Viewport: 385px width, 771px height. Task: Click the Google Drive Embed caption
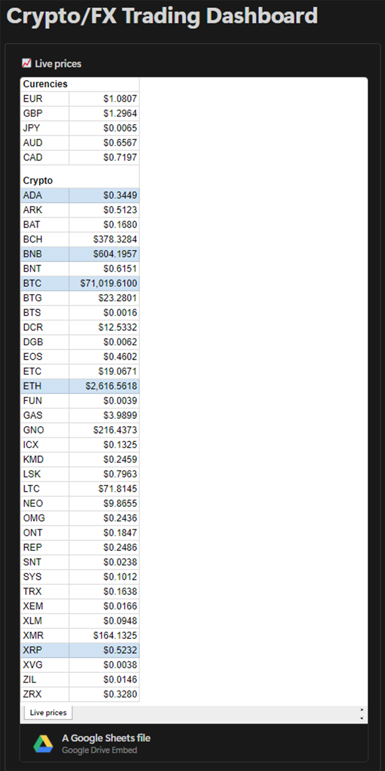coord(100,750)
